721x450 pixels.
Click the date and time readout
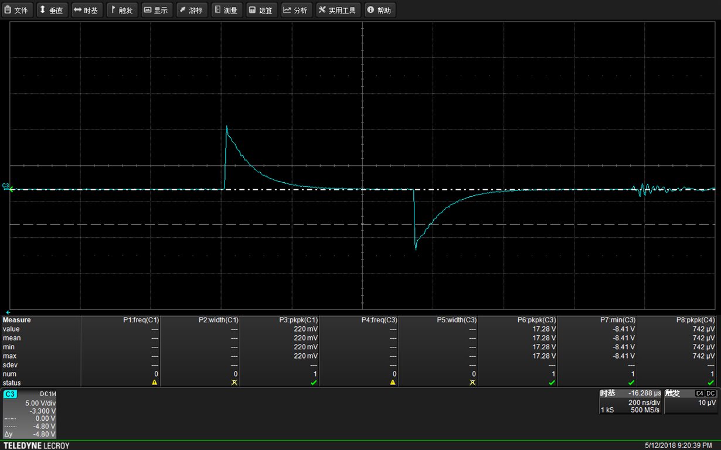[678, 446]
